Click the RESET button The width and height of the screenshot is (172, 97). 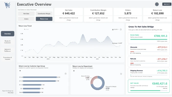tap(167, 4)
